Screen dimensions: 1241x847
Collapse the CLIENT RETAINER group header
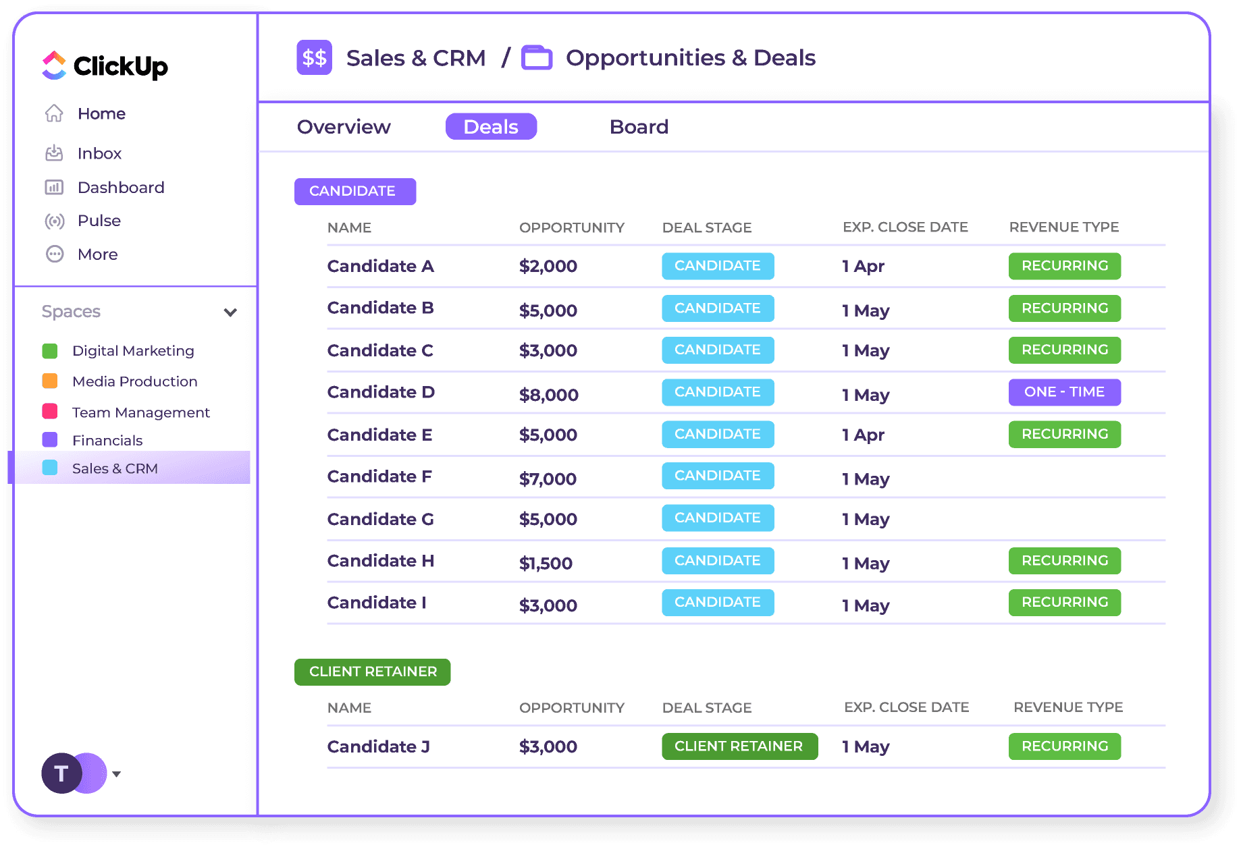372,672
